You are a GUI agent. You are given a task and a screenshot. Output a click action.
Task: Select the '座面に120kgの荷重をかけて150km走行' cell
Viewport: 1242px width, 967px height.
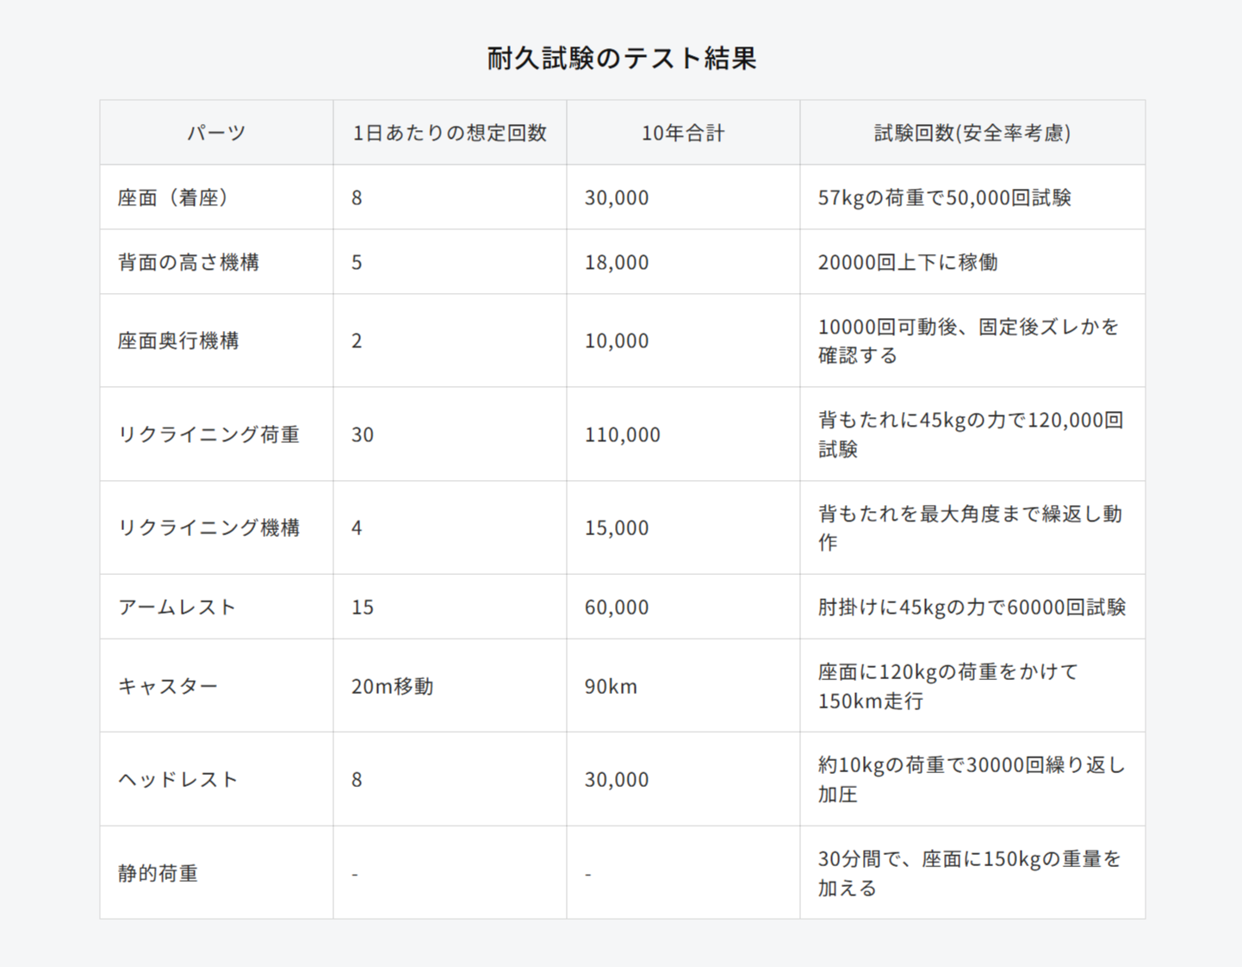(972, 686)
